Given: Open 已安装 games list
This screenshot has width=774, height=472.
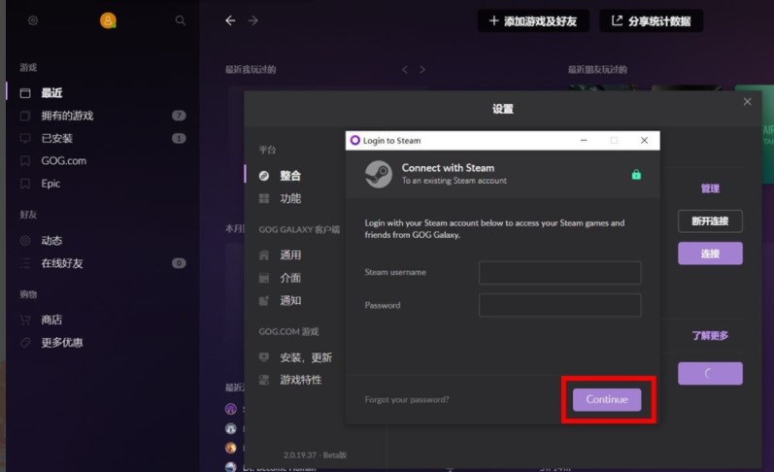Looking at the screenshot, I should tap(56, 138).
